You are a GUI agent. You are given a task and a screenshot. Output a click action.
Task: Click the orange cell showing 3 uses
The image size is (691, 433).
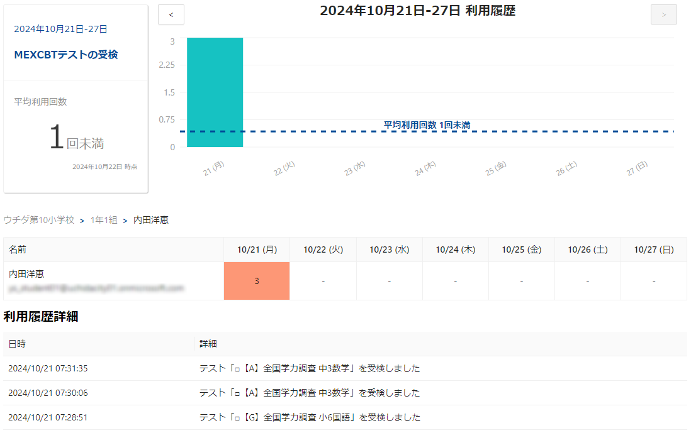tap(257, 281)
